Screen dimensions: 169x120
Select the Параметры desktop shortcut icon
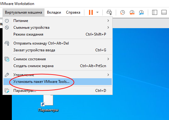point(47,101)
